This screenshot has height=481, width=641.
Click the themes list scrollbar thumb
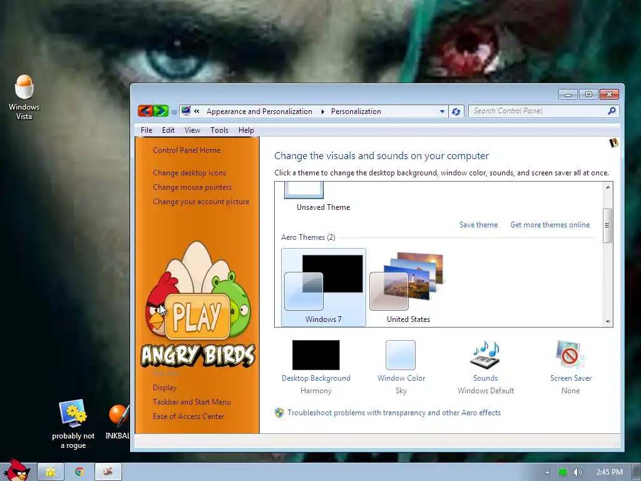tap(607, 225)
